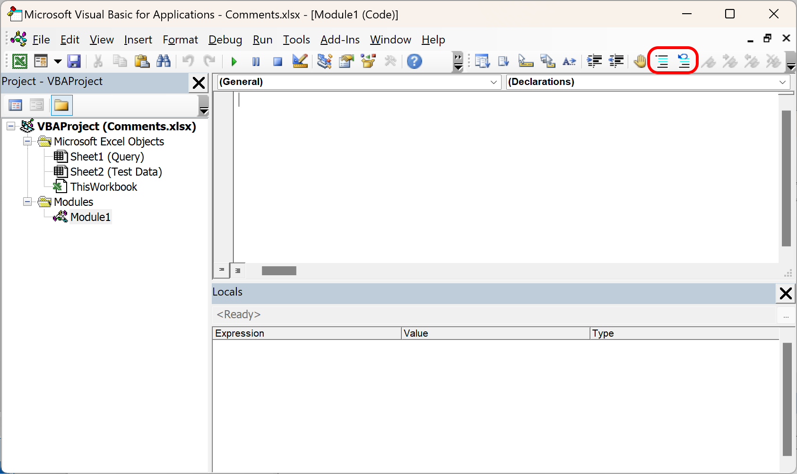797x474 pixels.
Task: Click the Copy toolbar icon
Action: [120, 61]
